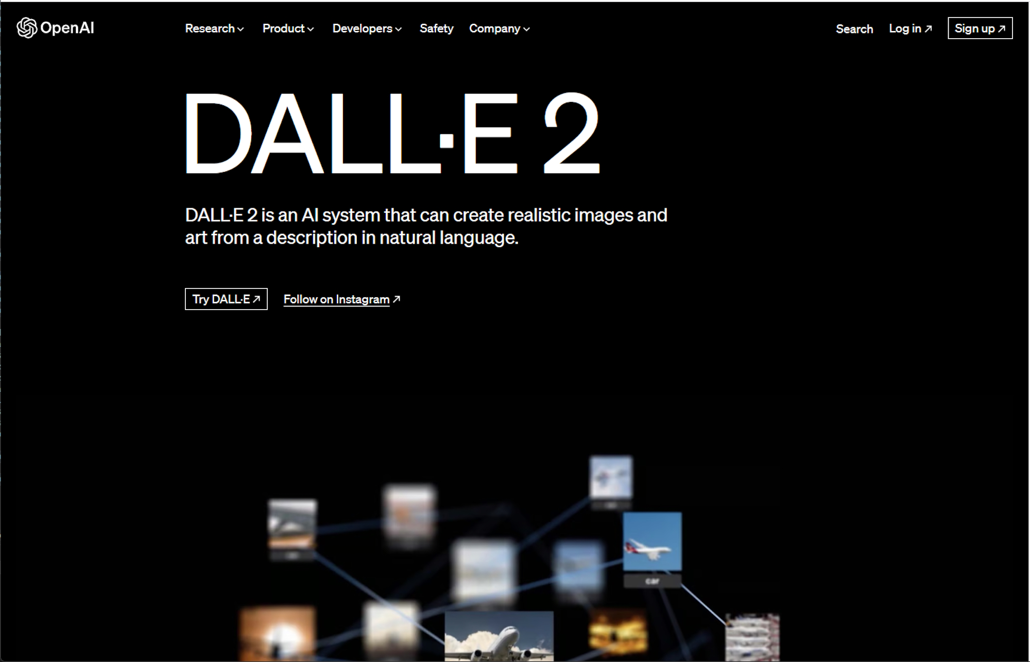Expand the Research dropdown menu
Image resolution: width=1030 pixels, height=662 pixels.
[x=214, y=28]
